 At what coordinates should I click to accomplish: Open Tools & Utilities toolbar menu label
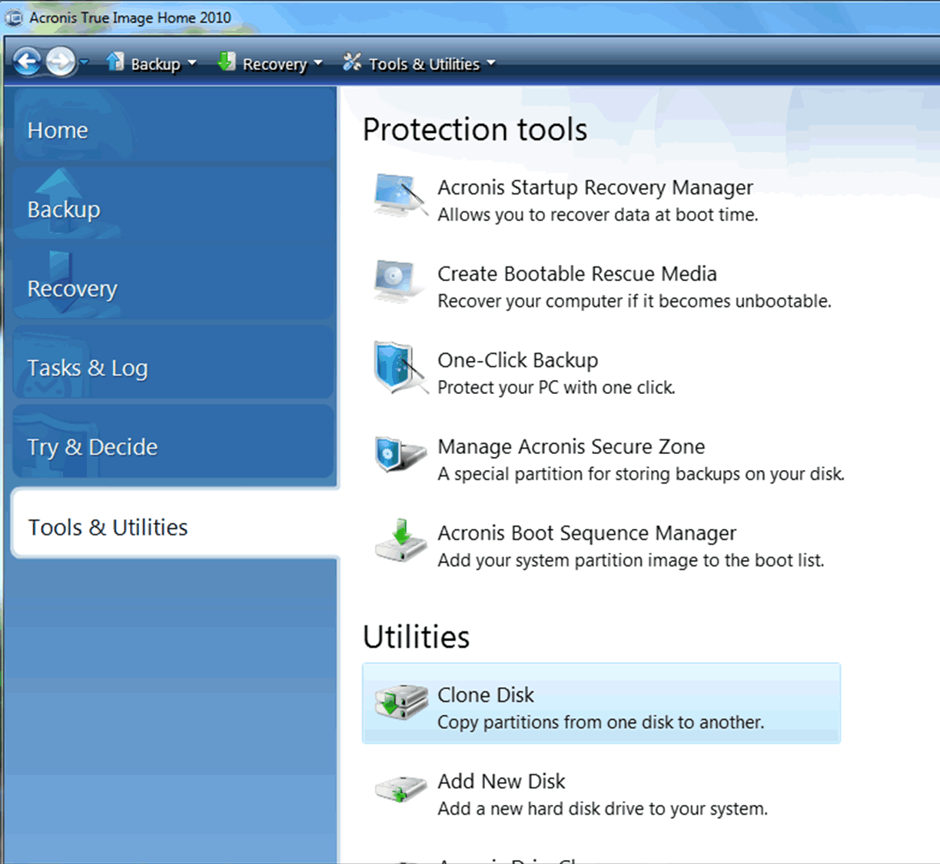(x=423, y=65)
